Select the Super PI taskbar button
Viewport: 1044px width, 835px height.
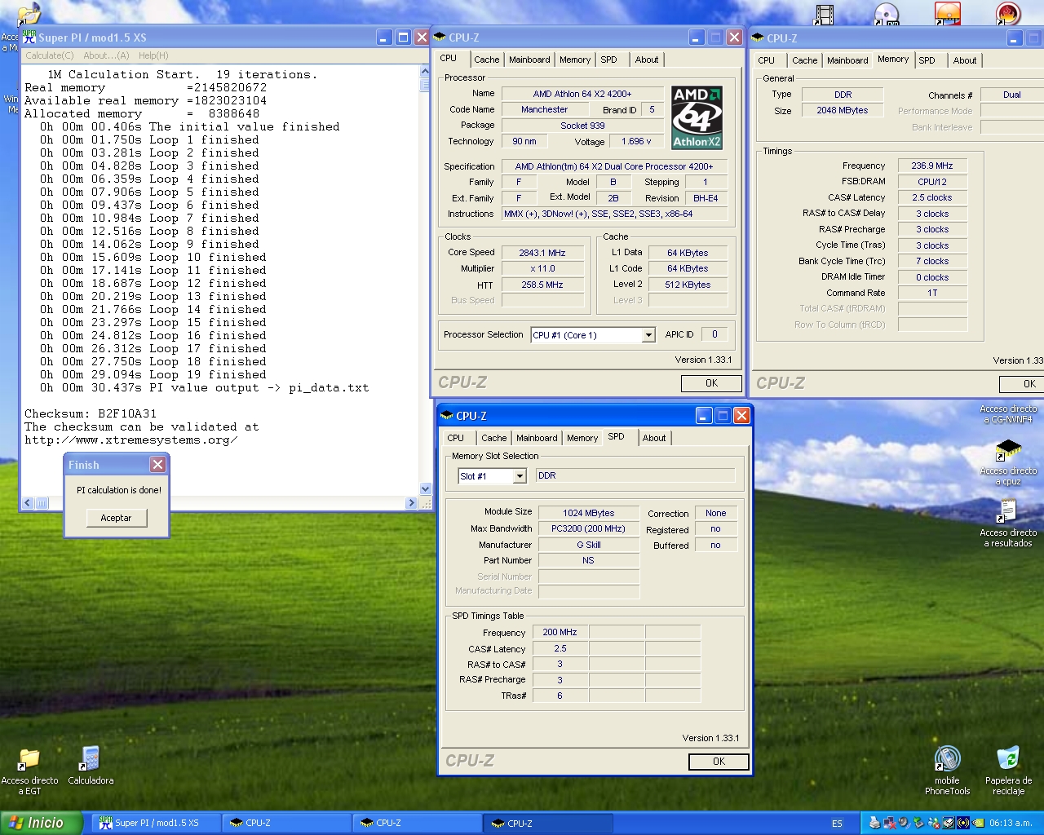(x=155, y=823)
